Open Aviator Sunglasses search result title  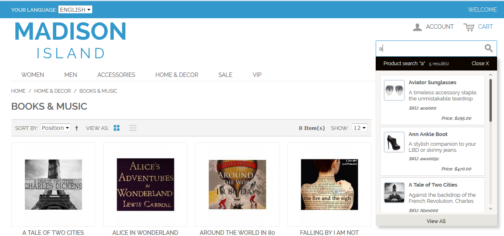[x=432, y=83]
